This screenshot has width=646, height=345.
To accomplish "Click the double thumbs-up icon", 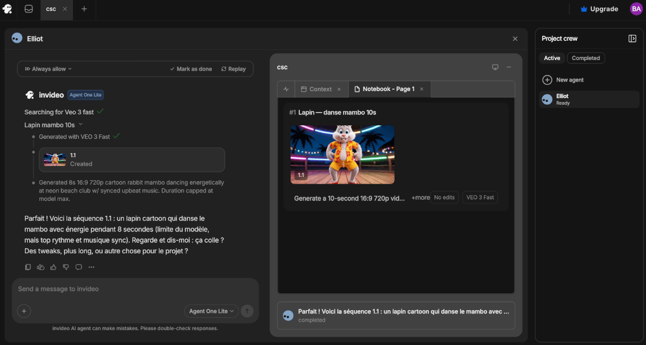I will pos(40,267).
